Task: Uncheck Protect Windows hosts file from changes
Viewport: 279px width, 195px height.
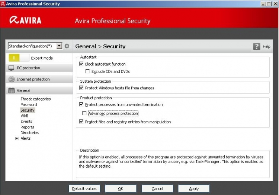Action: [81, 88]
